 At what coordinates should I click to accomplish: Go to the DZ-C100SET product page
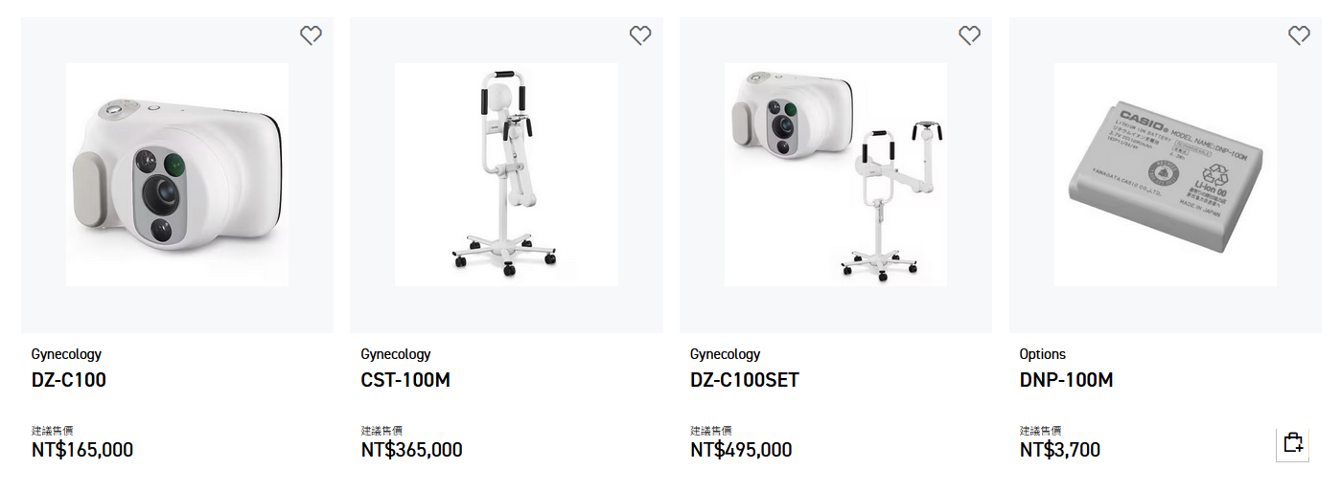pos(745,380)
